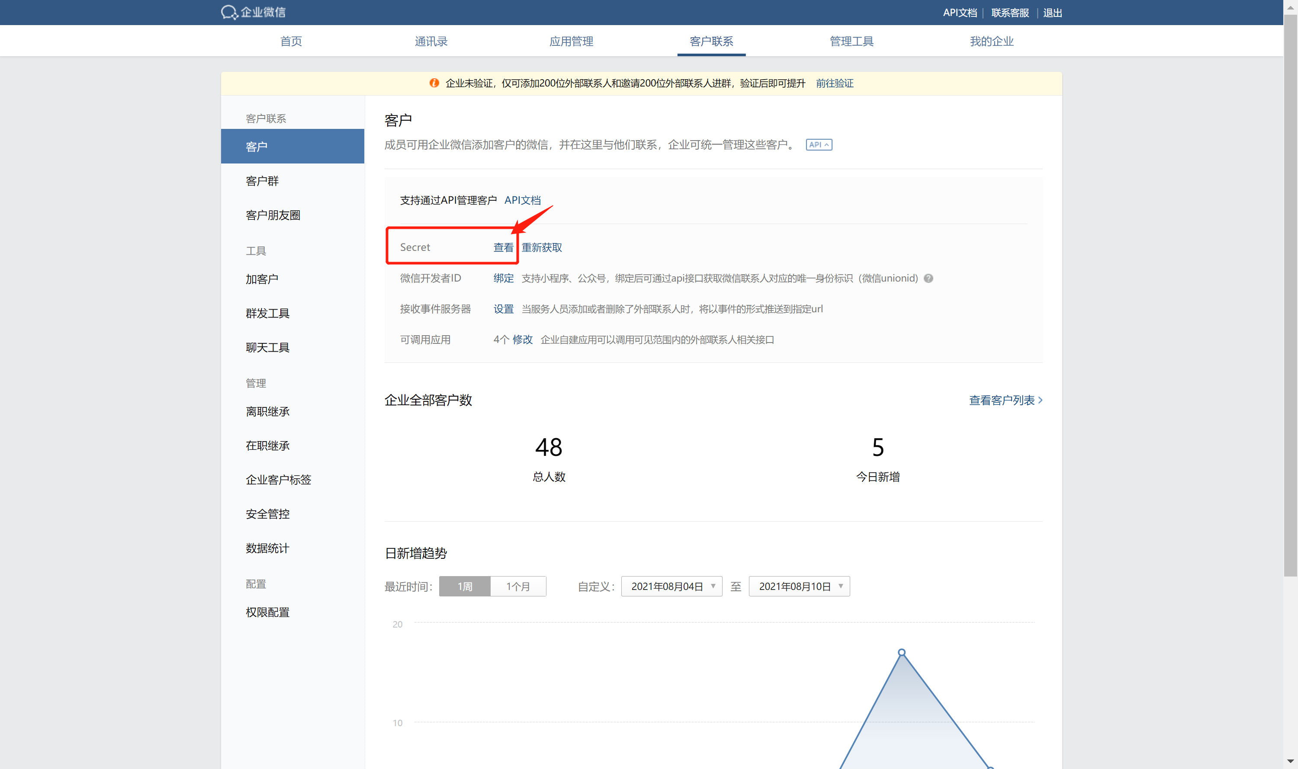Open API文档 link beside 支持通过API管理客户
This screenshot has height=769, width=1298.
pyautogui.click(x=523, y=200)
